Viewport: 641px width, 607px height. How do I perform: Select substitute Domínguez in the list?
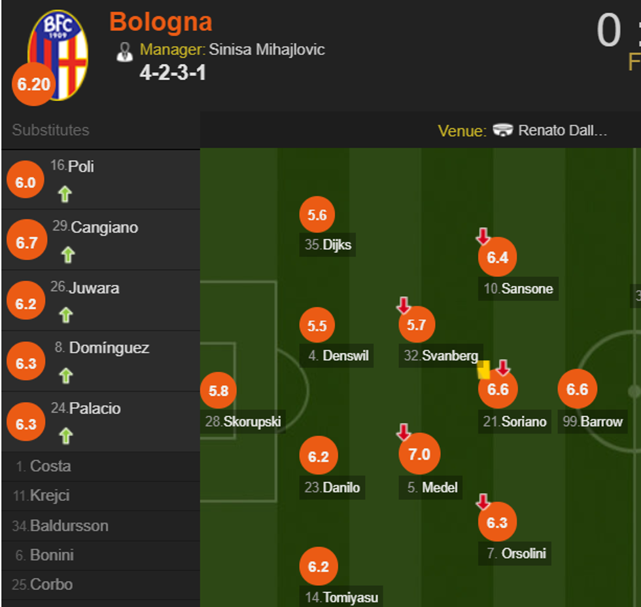click(109, 348)
